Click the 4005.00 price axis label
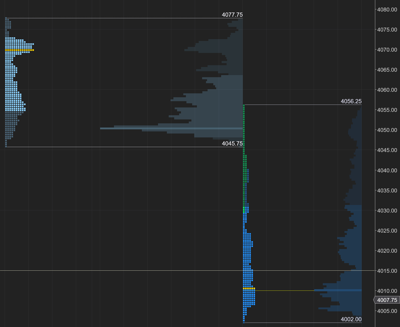Screen dimensions: 400x327 [387, 311]
